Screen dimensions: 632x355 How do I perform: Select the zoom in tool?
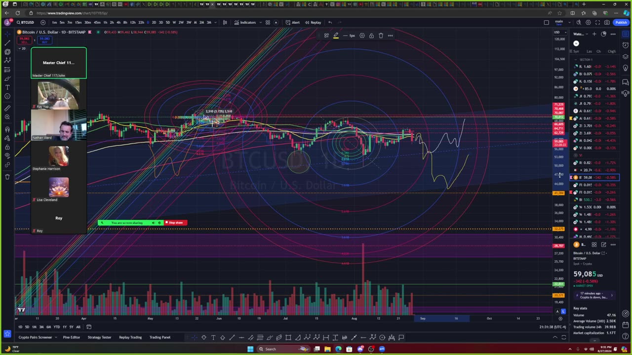coord(7,117)
